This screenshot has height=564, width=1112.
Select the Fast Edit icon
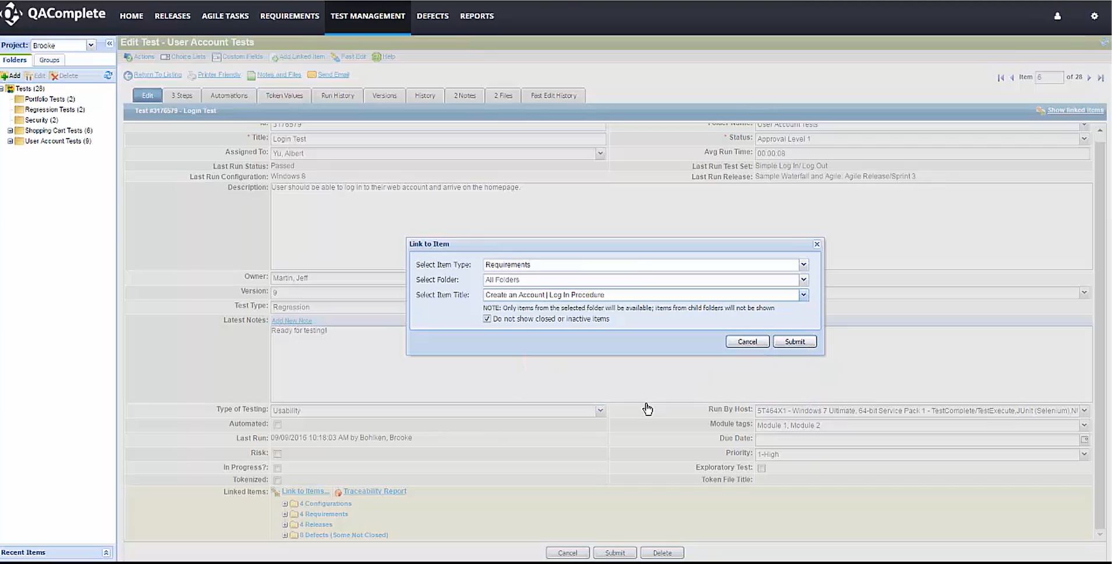(334, 56)
